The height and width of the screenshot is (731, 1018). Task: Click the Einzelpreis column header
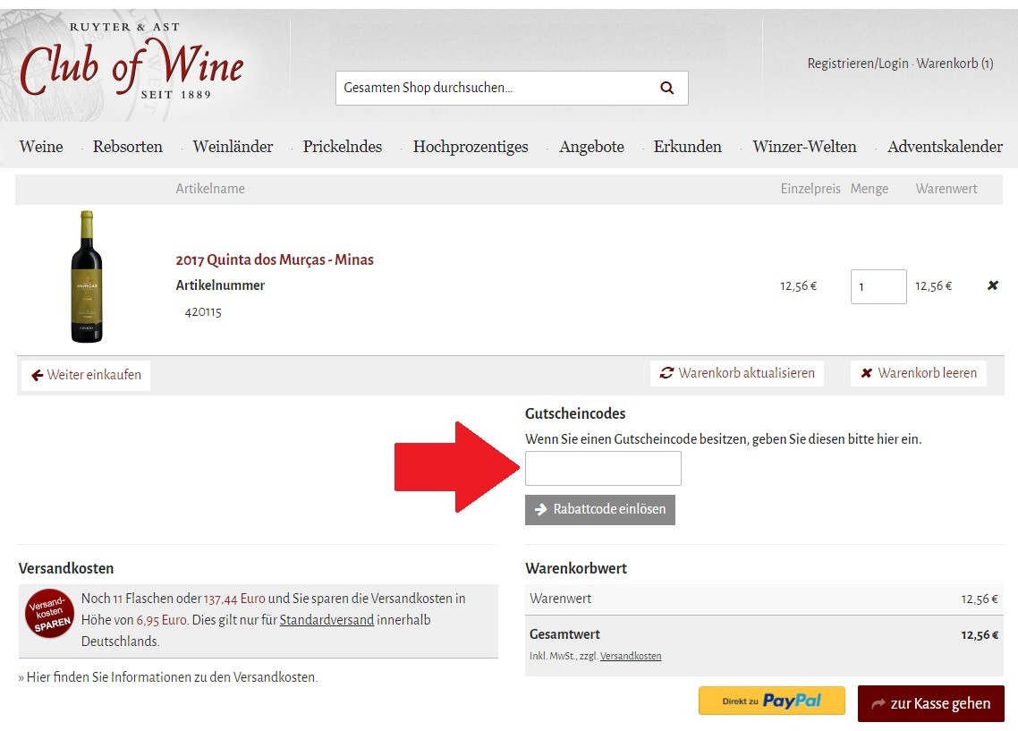(x=810, y=189)
